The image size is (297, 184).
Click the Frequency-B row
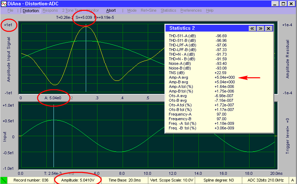pyautogui.click(x=198, y=119)
